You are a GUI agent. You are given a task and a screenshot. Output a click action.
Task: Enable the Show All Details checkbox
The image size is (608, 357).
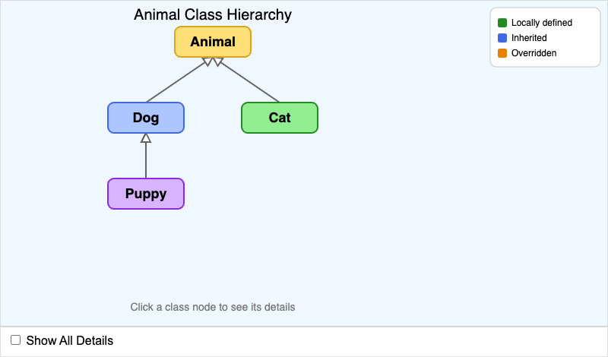tap(15, 340)
